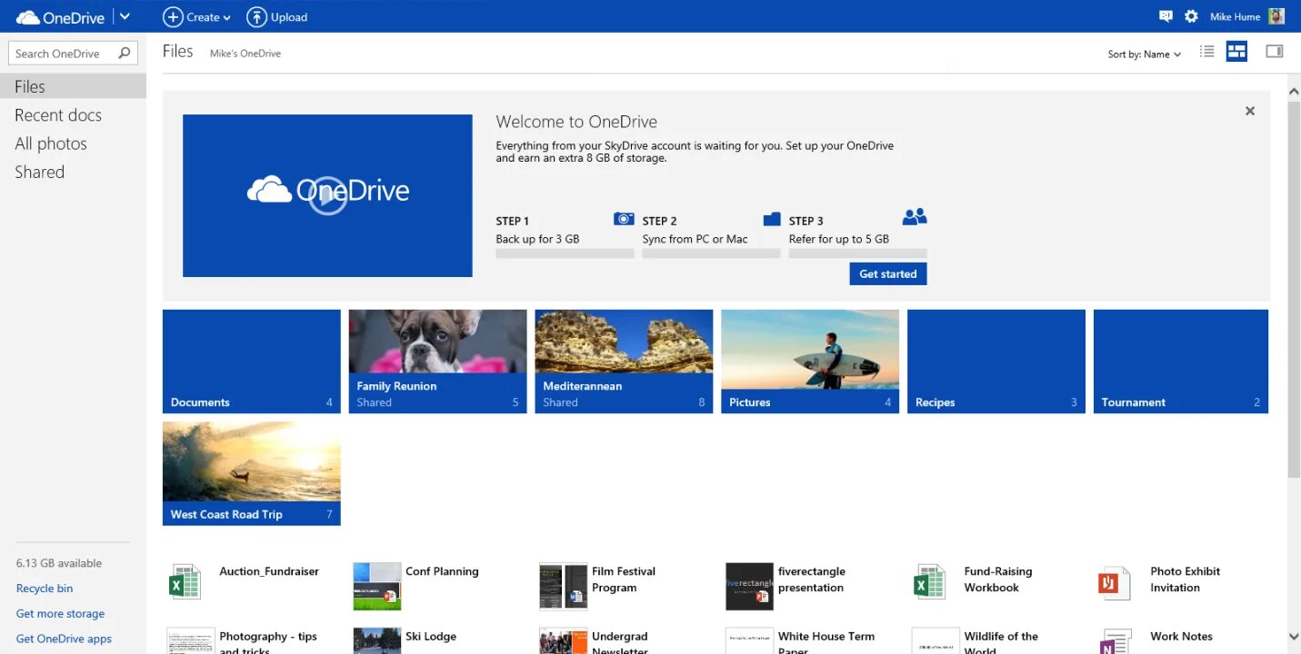Click the Get more storage link

[60, 614]
